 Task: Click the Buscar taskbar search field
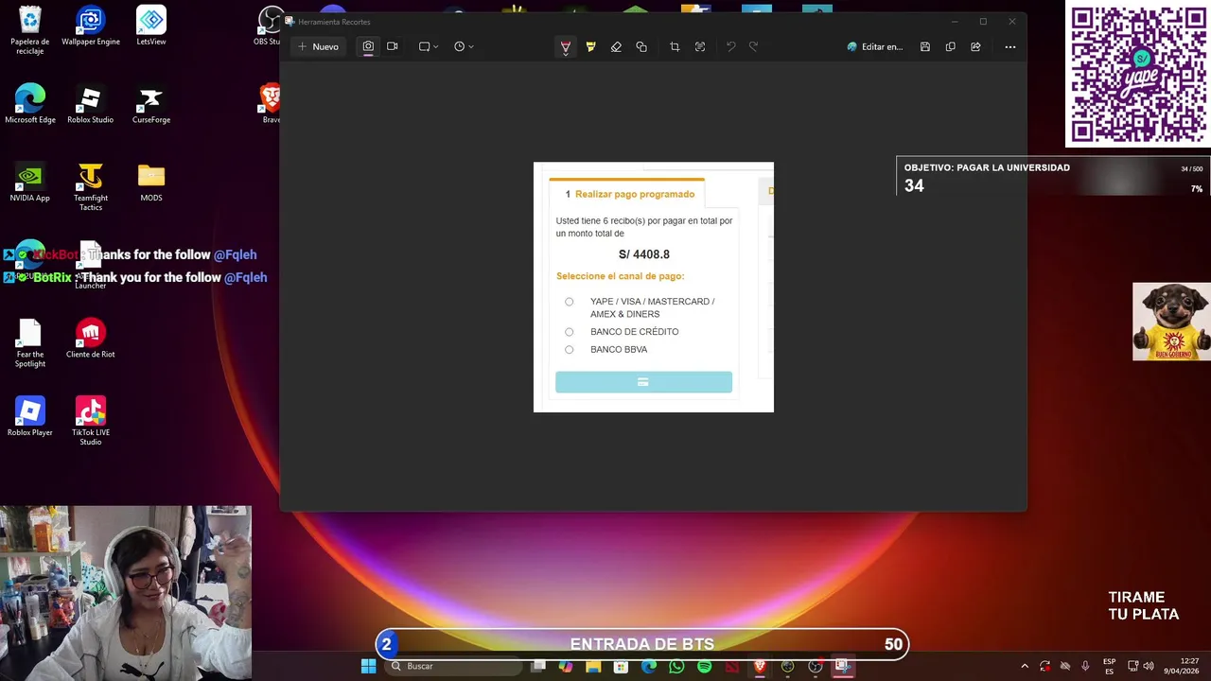[454, 667]
